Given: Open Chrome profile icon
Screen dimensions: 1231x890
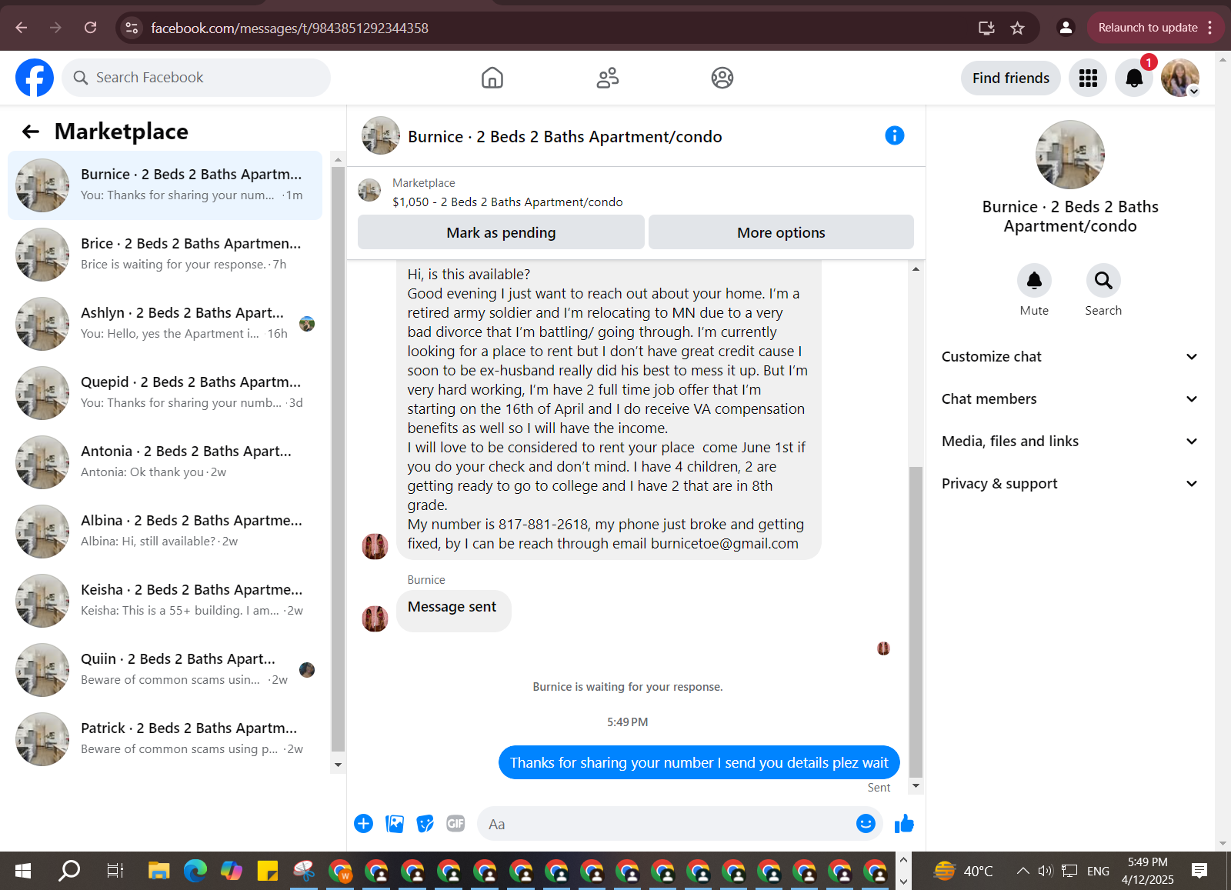Looking at the screenshot, I should coord(1066,28).
